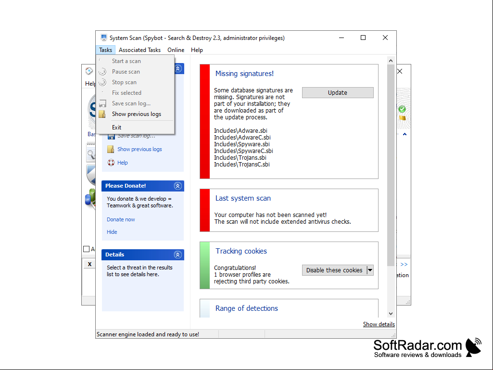
Task: Click the Includes\Trojans.sbi entry
Action: [x=240, y=158]
